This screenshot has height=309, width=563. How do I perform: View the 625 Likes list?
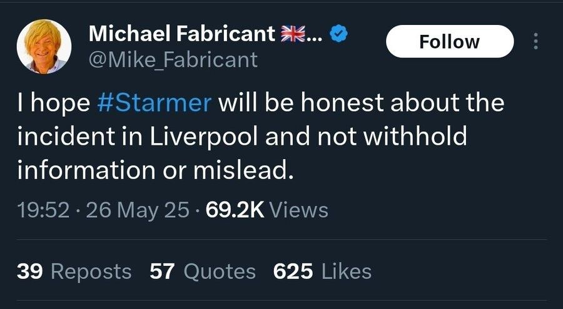coord(322,272)
